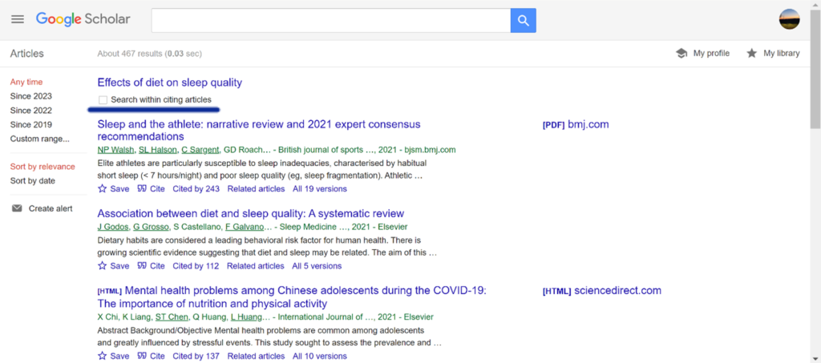Focus the Scholar search input field
This screenshot has height=363, width=821.
tap(331, 20)
